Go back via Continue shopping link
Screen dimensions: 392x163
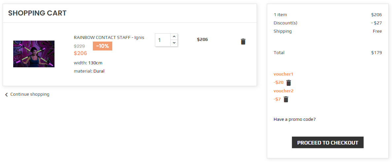coord(30,94)
